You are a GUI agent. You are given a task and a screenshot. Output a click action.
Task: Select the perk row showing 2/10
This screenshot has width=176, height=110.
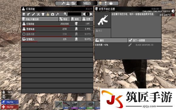57,29
